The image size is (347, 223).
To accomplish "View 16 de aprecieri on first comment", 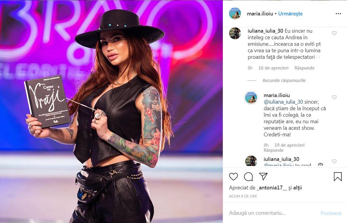I will [x=273, y=68].
